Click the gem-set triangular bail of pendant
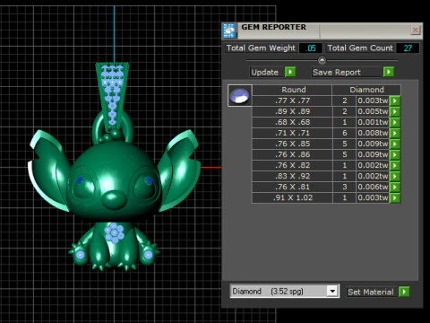The width and height of the screenshot is (430, 323). [112, 96]
